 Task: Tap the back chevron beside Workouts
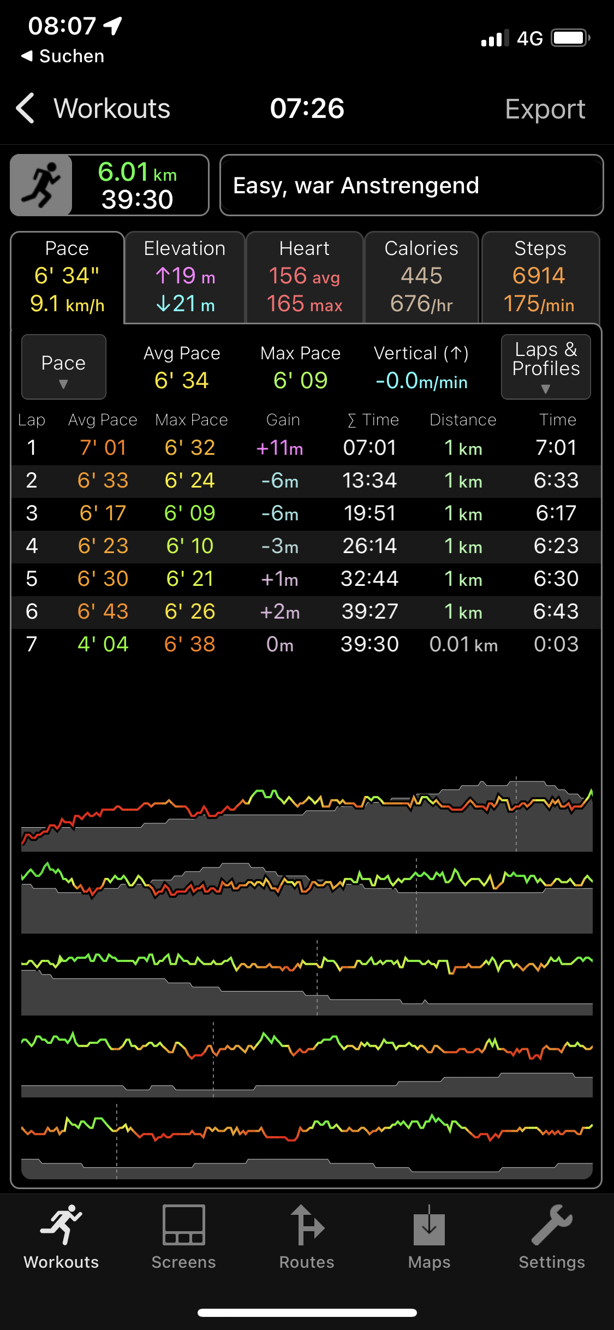tap(26, 108)
